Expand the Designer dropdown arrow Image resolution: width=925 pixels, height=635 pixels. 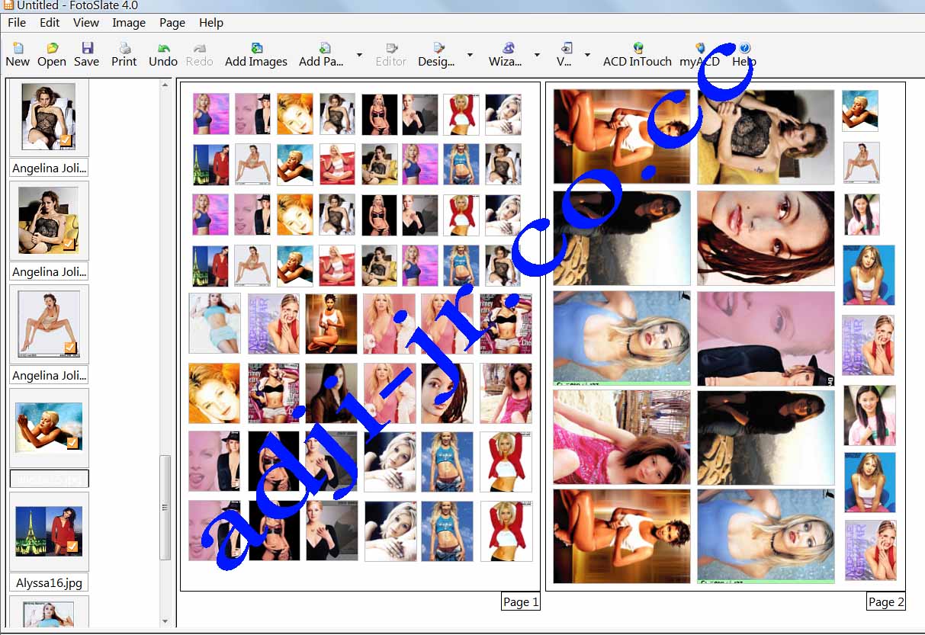click(470, 55)
